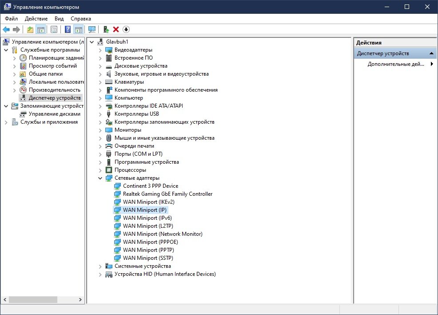Open Дополнительные действия submenu in Actions pane
The width and height of the screenshot is (438, 315).
coord(395,64)
